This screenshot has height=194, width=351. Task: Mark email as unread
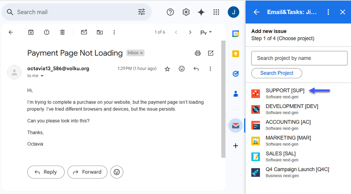84,32
